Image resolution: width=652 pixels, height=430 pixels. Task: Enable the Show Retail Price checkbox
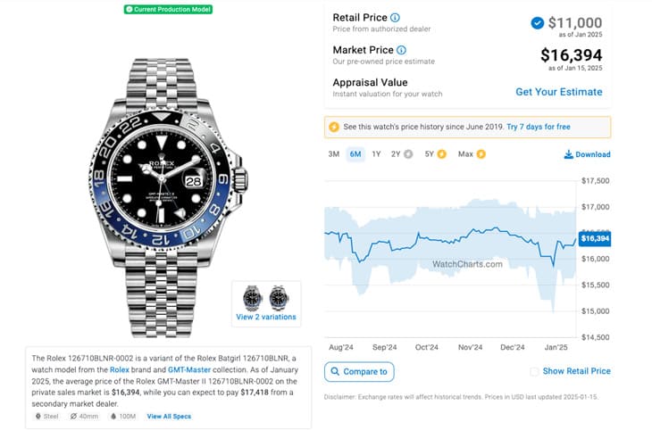point(534,372)
